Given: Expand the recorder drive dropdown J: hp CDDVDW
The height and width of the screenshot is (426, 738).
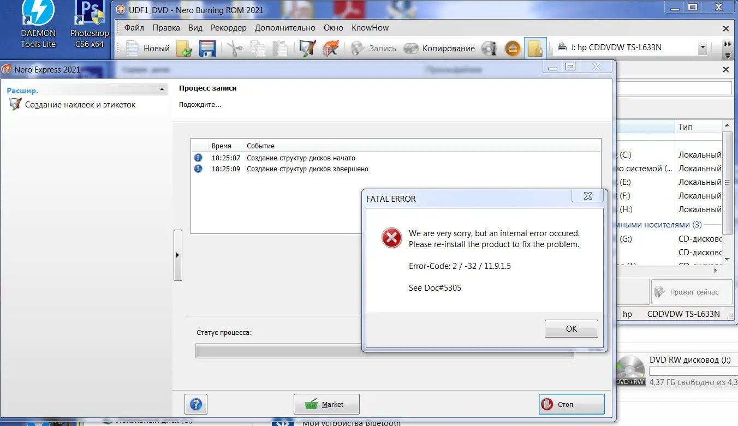Looking at the screenshot, I should [703, 47].
